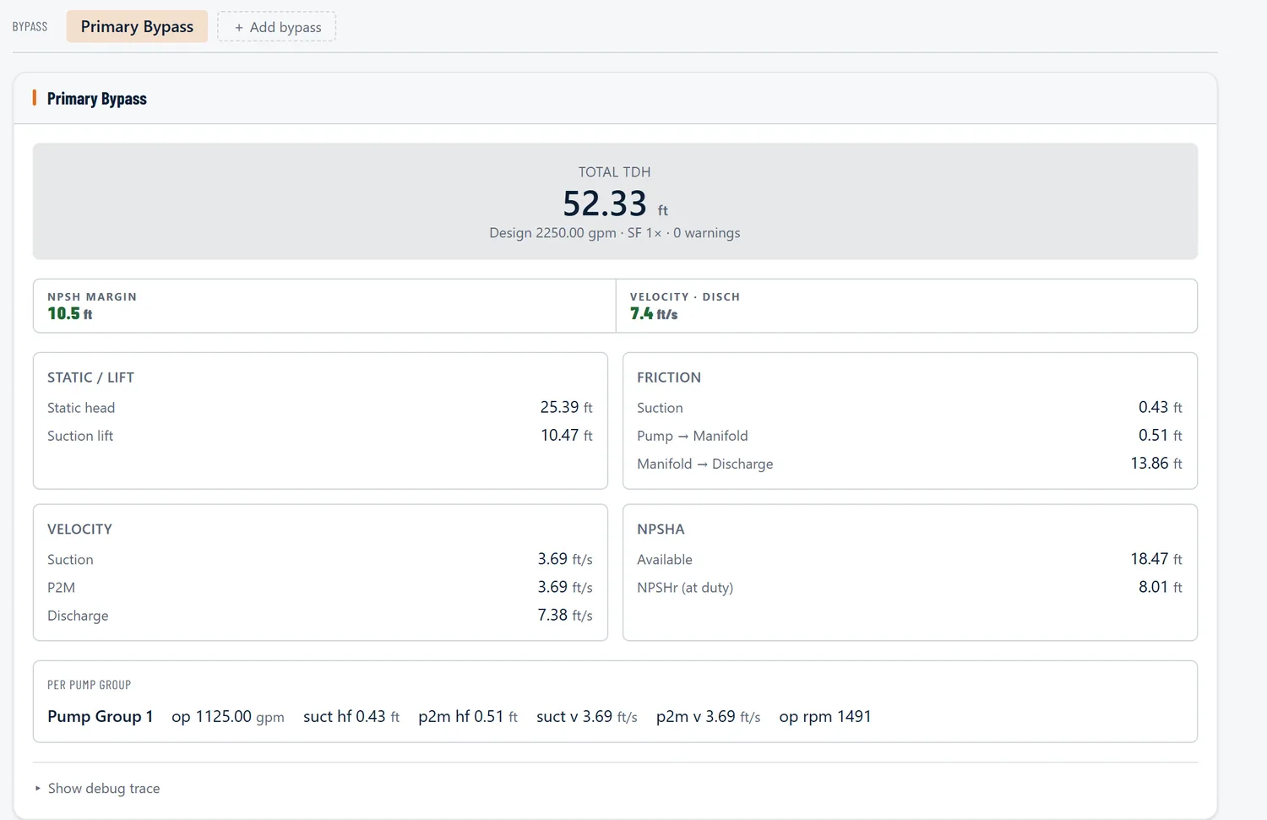Click the op 1125.00 gpm value
The height and width of the screenshot is (820, 1267).
tap(228, 716)
